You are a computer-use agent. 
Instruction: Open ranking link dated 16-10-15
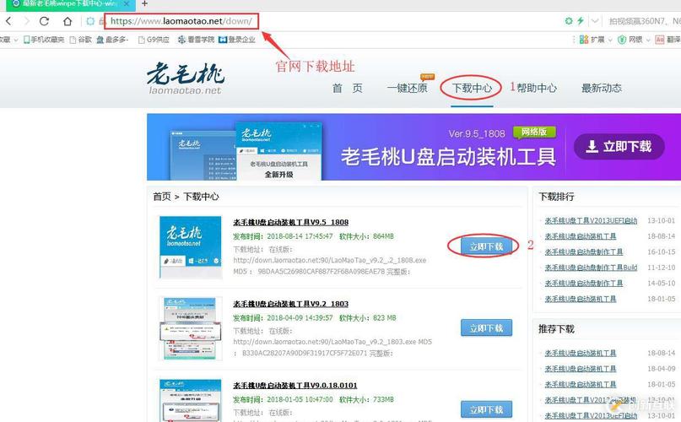pos(584,252)
